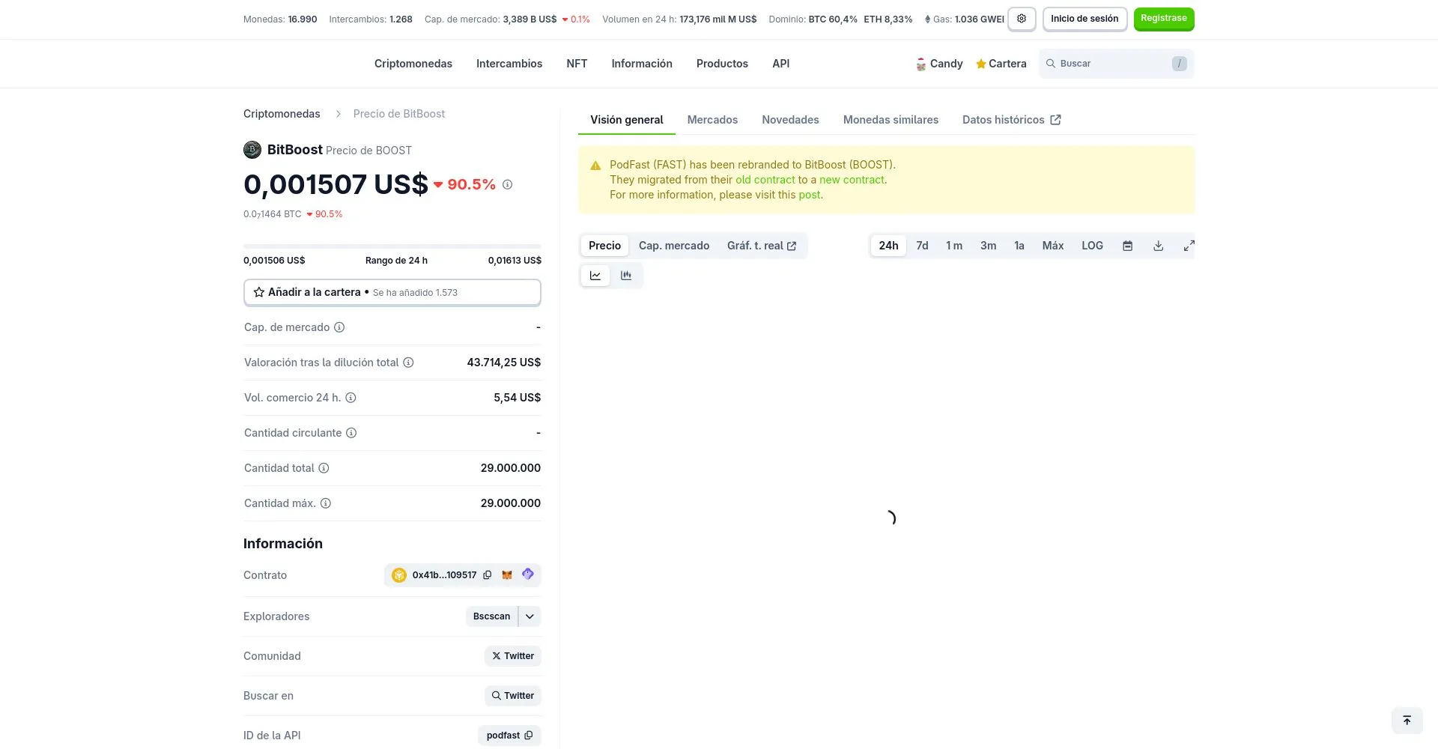Image resolution: width=1438 pixels, height=749 pixels.
Task: Download chart data icon
Action: coord(1159,246)
